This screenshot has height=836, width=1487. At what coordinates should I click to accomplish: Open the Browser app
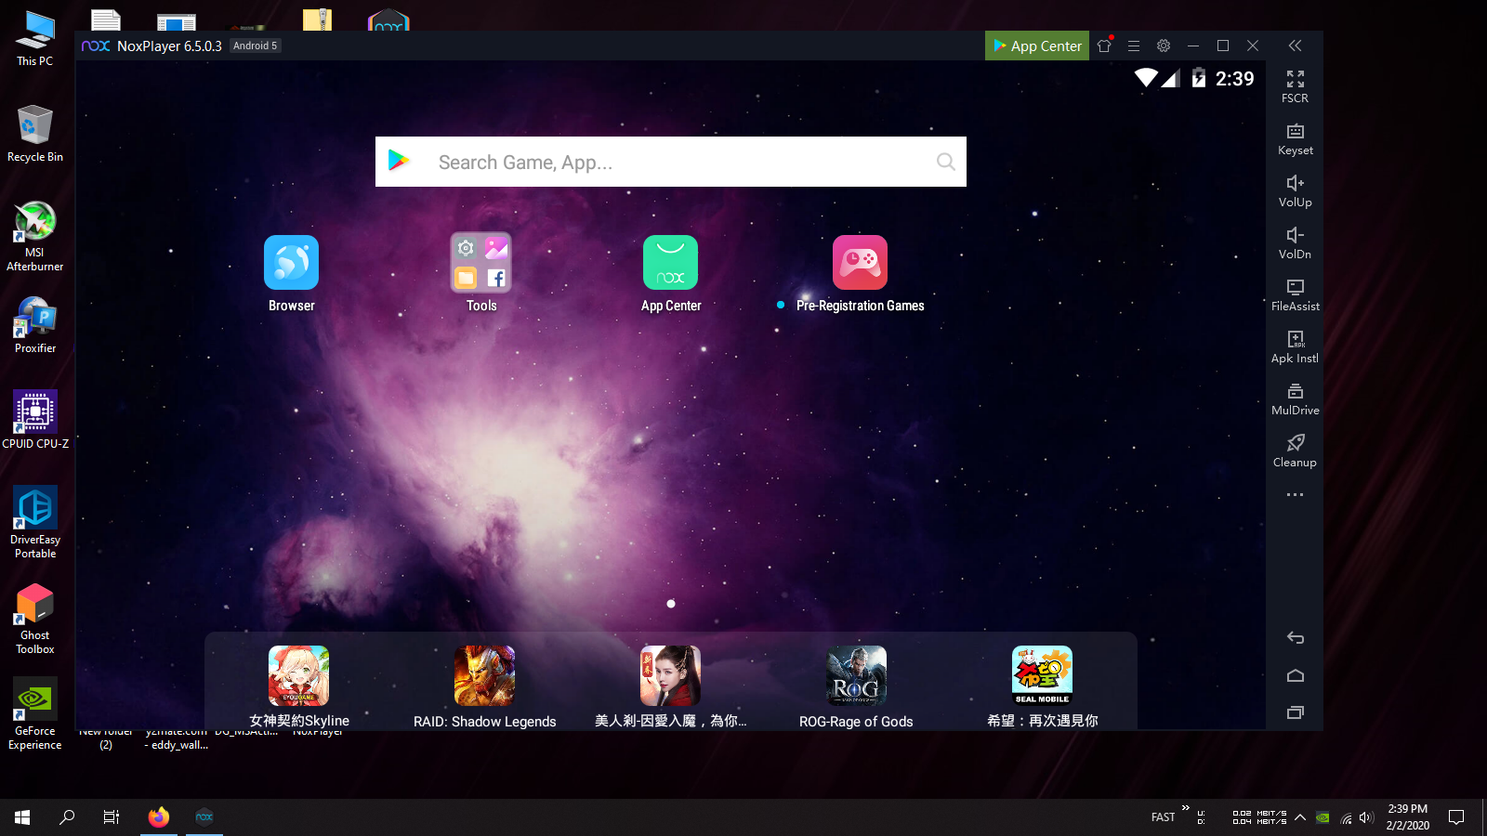(292, 274)
